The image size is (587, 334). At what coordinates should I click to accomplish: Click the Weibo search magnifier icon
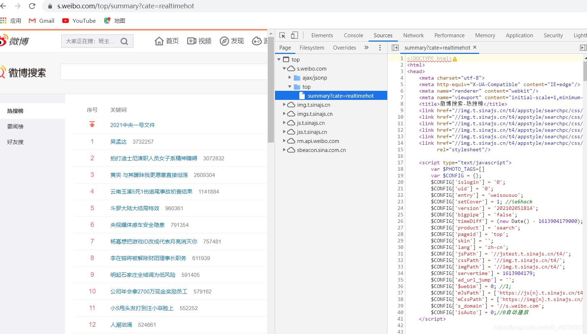tap(124, 41)
